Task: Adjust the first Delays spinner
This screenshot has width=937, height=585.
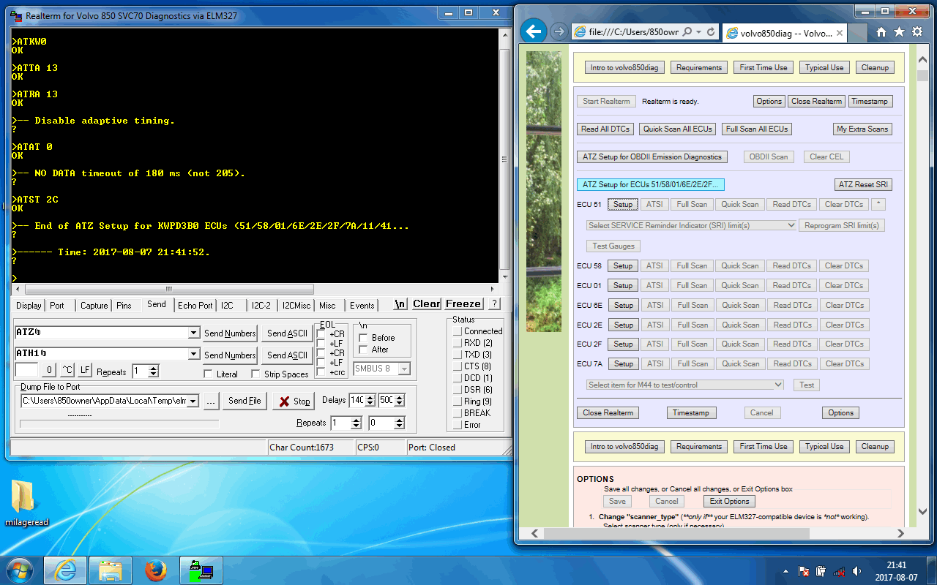Action: (370, 401)
